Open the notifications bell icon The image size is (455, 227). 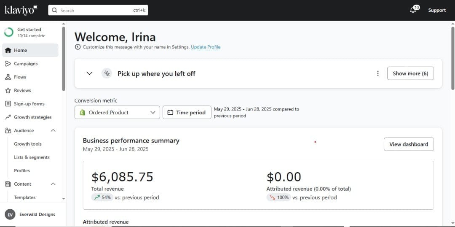412,11
